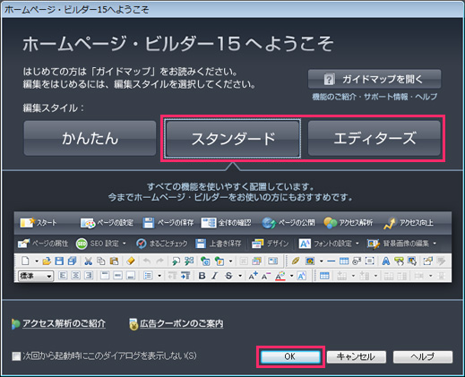
Task: Click the logo text A icon
Action: pyautogui.click(x=386, y=261)
